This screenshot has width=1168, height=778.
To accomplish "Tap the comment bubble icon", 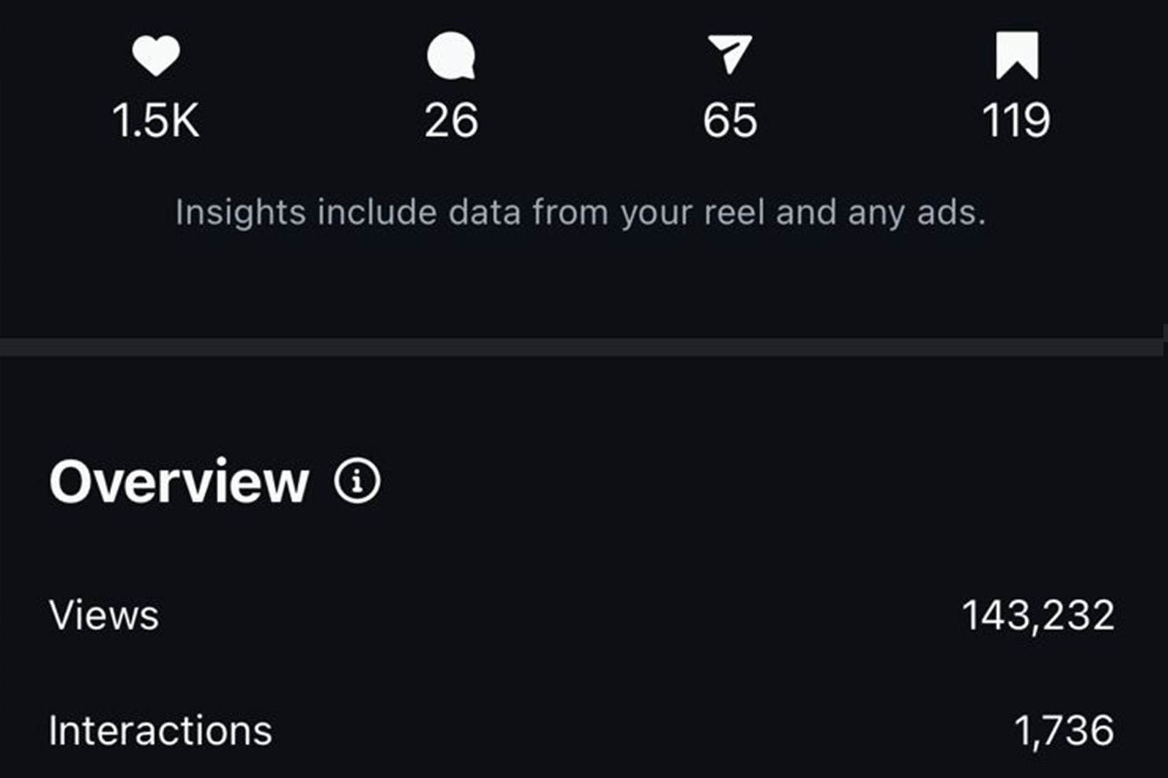I will (451, 55).
